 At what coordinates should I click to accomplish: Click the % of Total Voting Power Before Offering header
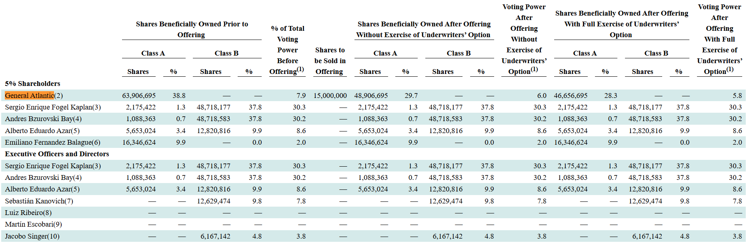click(287, 50)
